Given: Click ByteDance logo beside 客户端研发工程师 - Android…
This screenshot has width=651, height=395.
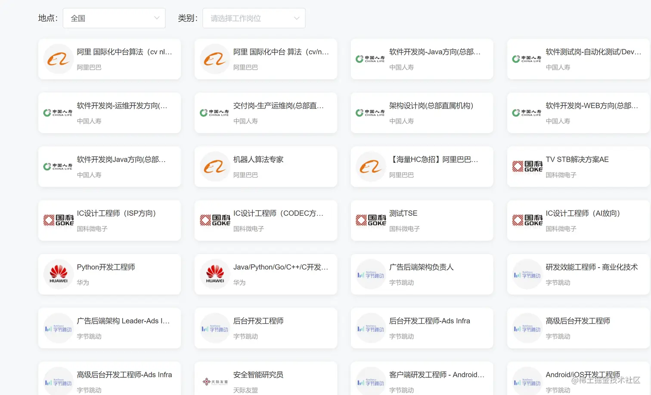Looking at the screenshot, I should 371,381.
